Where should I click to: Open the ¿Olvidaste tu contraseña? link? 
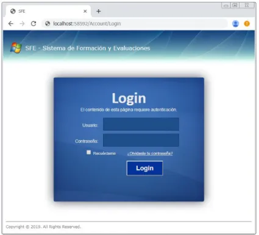150,153
